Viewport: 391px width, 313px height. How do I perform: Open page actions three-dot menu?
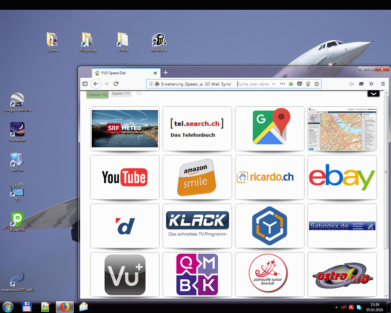tap(282, 84)
